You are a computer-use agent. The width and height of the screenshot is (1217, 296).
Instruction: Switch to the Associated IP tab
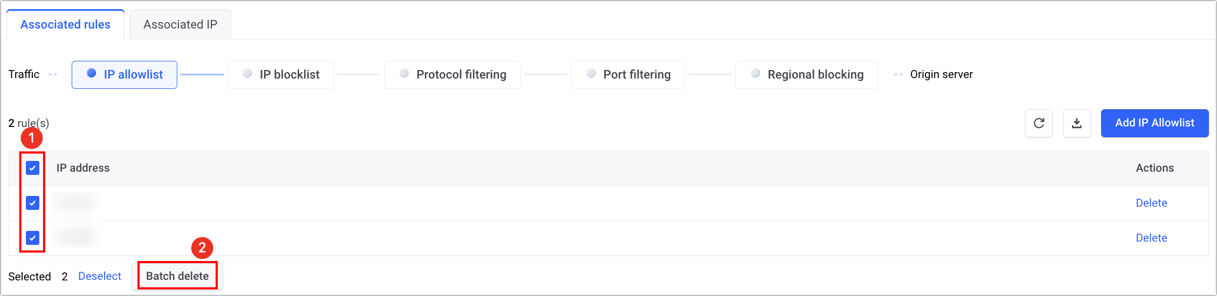pos(180,25)
